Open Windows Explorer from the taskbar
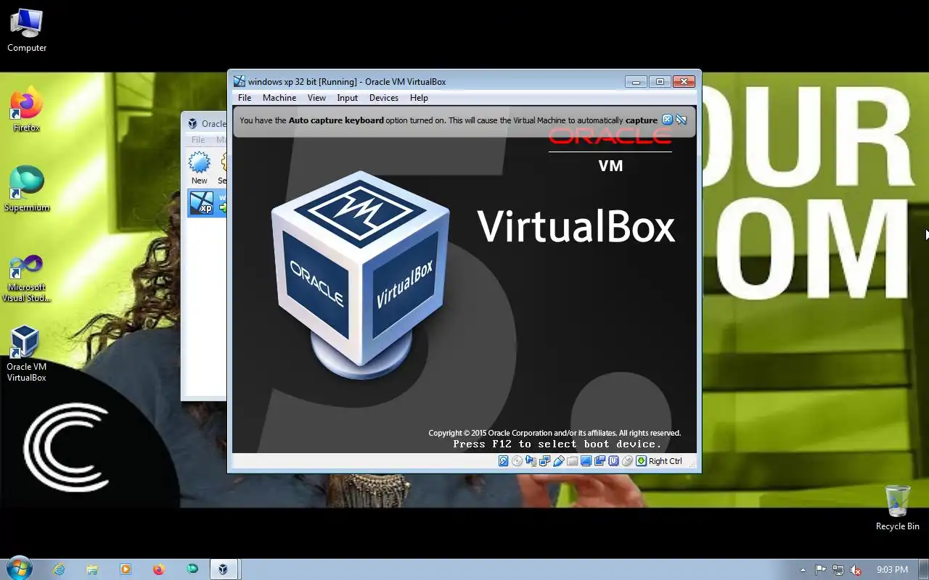This screenshot has width=929, height=580. (x=91, y=569)
